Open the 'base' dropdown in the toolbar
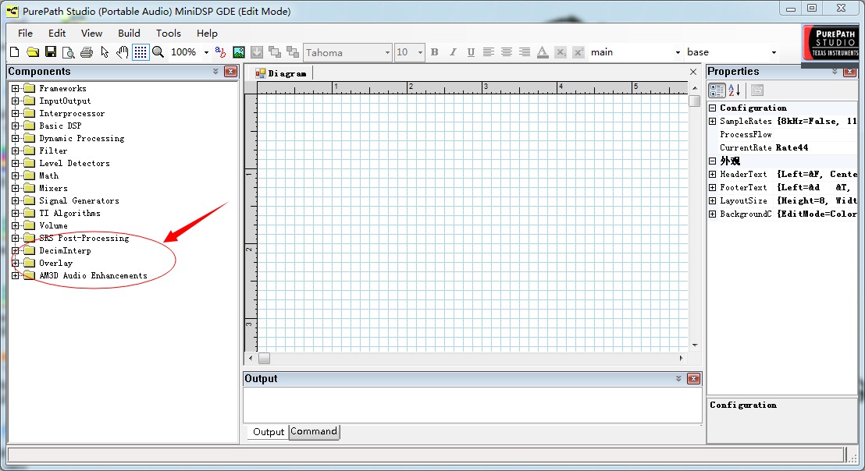This screenshot has width=865, height=471. click(x=774, y=52)
